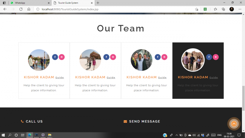Image resolution: width=245 pixels, height=138 pixels.
Task: Open the browser profile avatar
Action: pos(232,9)
